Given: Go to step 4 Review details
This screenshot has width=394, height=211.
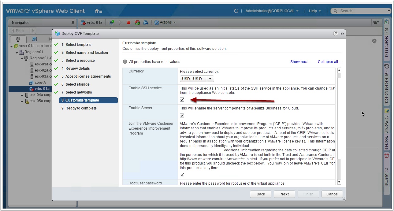Looking at the screenshot, I should pos(76,68).
